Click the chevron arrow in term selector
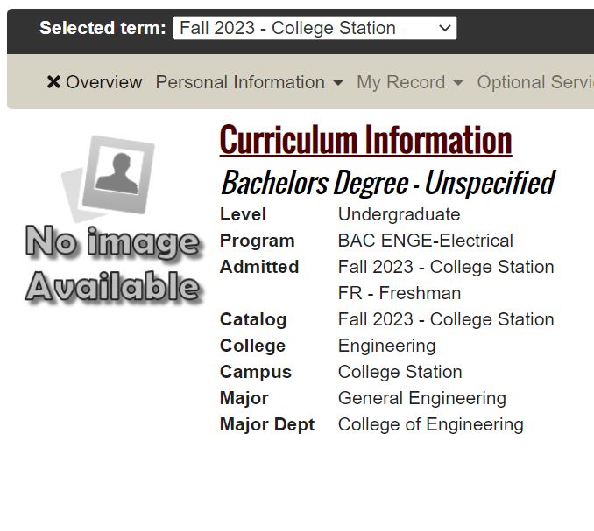The width and height of the screenshot is (594, 531). 445,28
